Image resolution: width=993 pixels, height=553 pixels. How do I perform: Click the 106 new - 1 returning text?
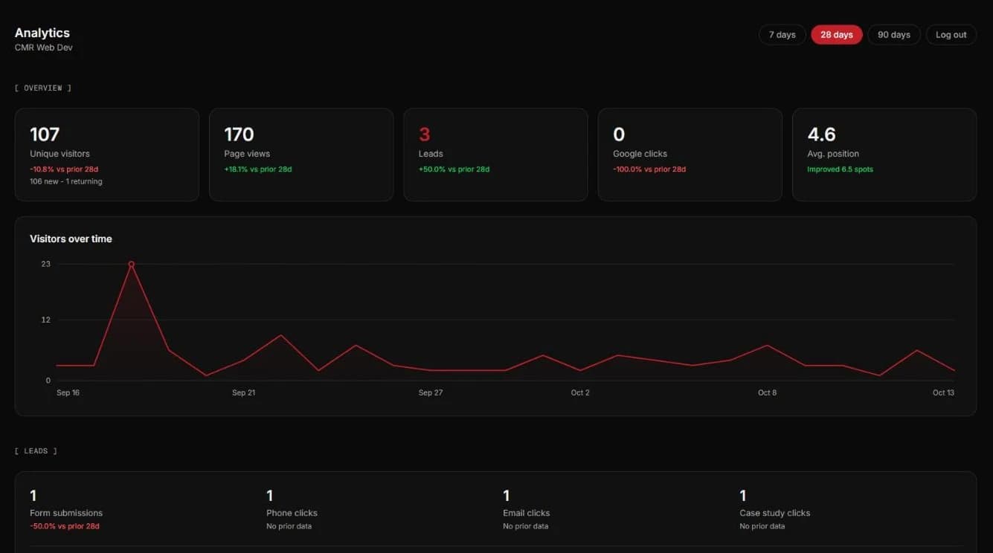coord(66,181)
